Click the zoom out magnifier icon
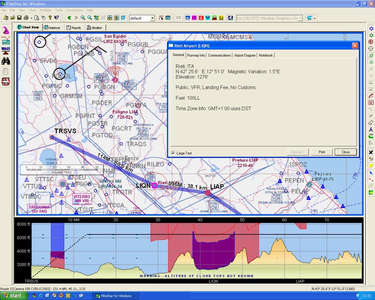Screen dimensions: 375x300 point(89,18)
